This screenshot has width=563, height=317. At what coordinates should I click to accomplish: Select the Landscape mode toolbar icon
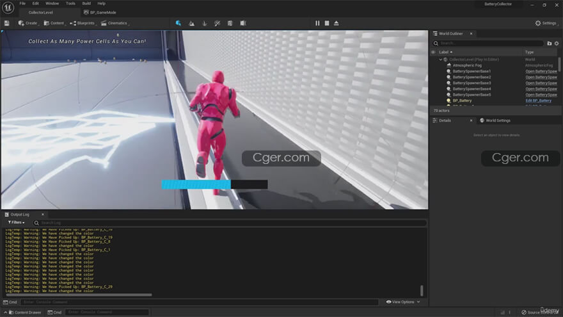pos(191,23)
